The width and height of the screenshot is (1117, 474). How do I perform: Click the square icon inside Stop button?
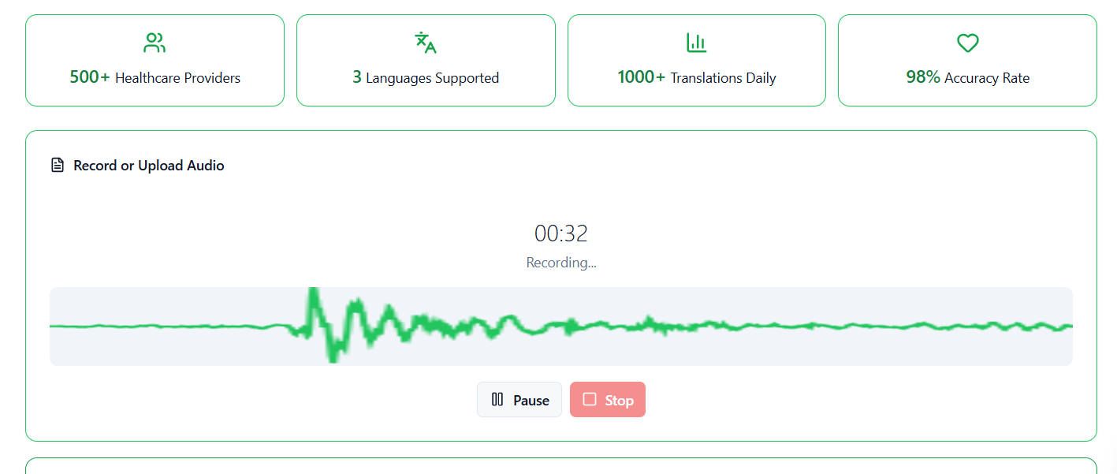(x=588, y=399)
